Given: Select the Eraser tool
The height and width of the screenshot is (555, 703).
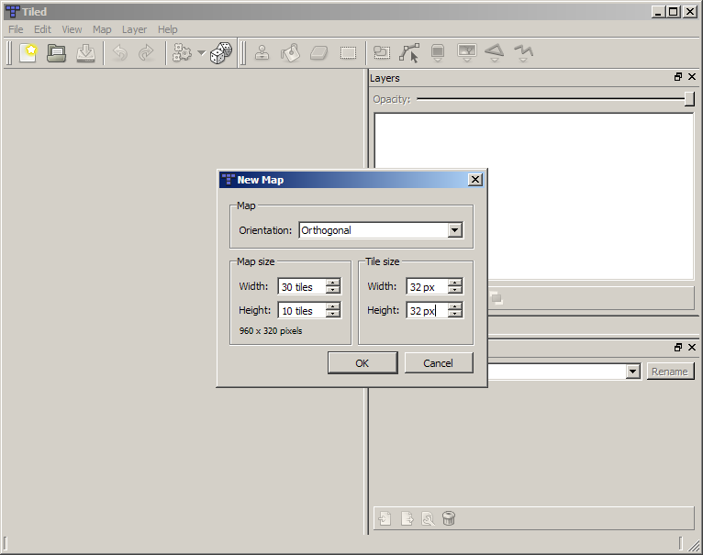Looking at the screenshot, I should point(318,53).
